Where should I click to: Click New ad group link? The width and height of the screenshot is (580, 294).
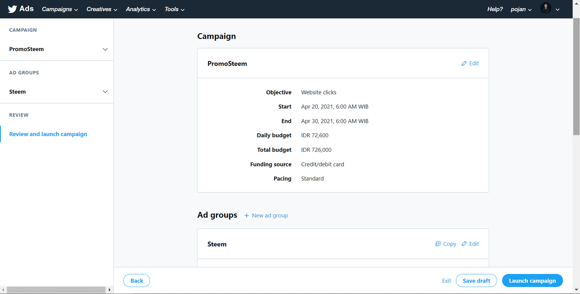270,216
